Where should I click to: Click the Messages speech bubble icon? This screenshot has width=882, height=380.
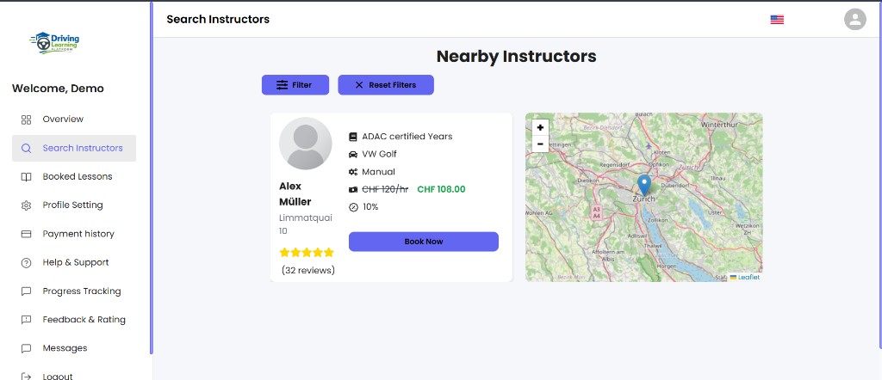click(x=26, y=348)
